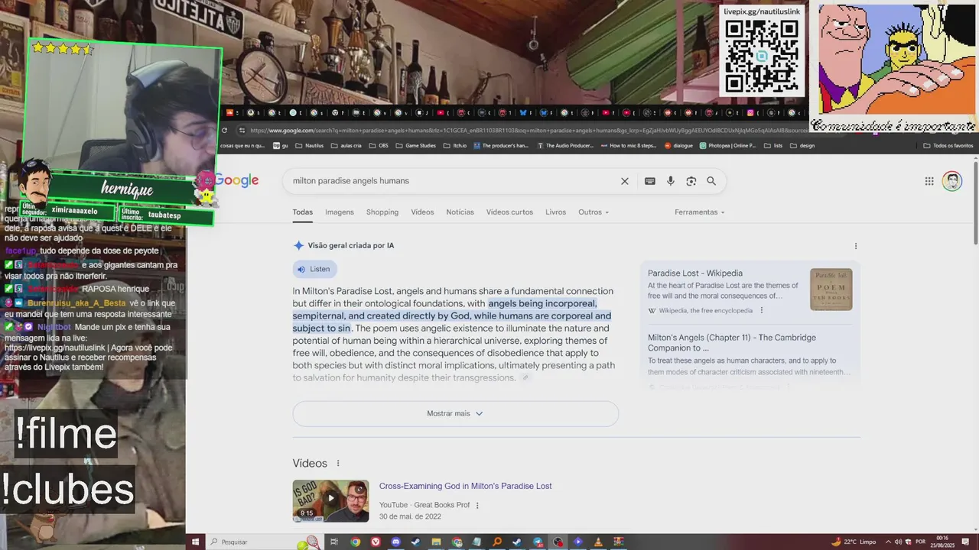Open the aulas cria bookmarks folder
The image size is (979, 550).
pyautogui.click(x=346, y=145)
